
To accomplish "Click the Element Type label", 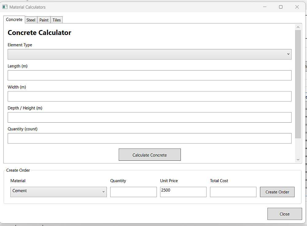I will click(x=20, y=45).
